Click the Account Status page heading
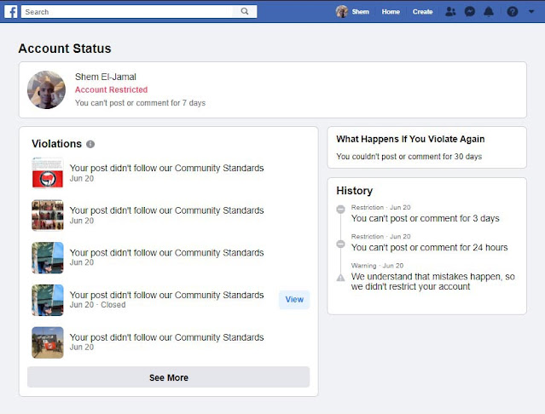Image resolution: width=545 pixels, height=414 pixels. [65, 49]
